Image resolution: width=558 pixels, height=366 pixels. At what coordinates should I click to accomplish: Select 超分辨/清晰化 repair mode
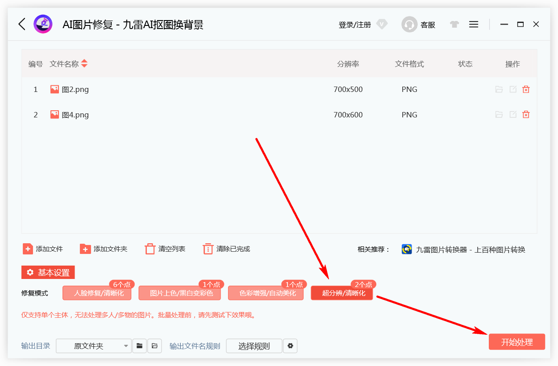[342, 293]
